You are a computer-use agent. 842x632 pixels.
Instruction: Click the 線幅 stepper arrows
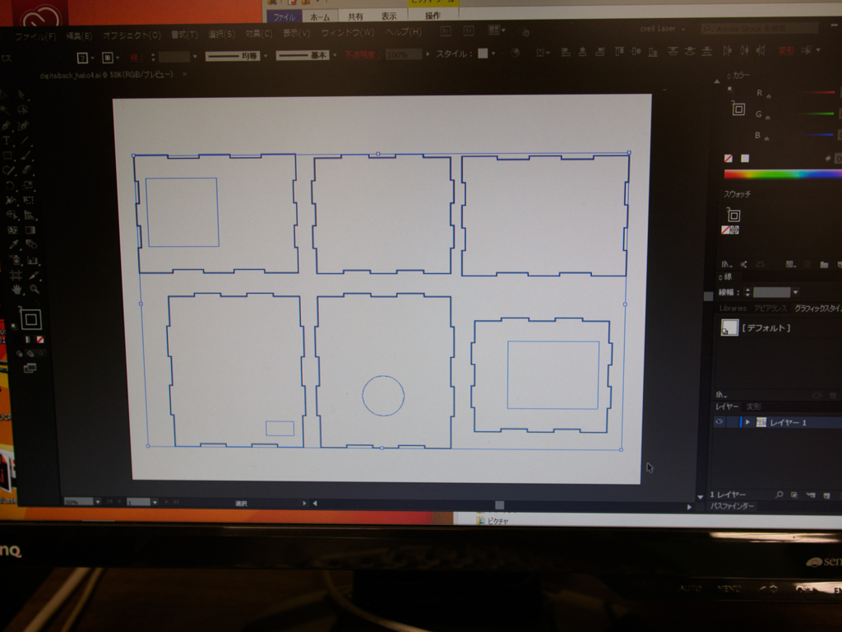[x=747, y=292]
